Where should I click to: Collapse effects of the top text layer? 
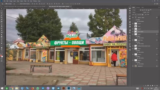coord(158,17)
